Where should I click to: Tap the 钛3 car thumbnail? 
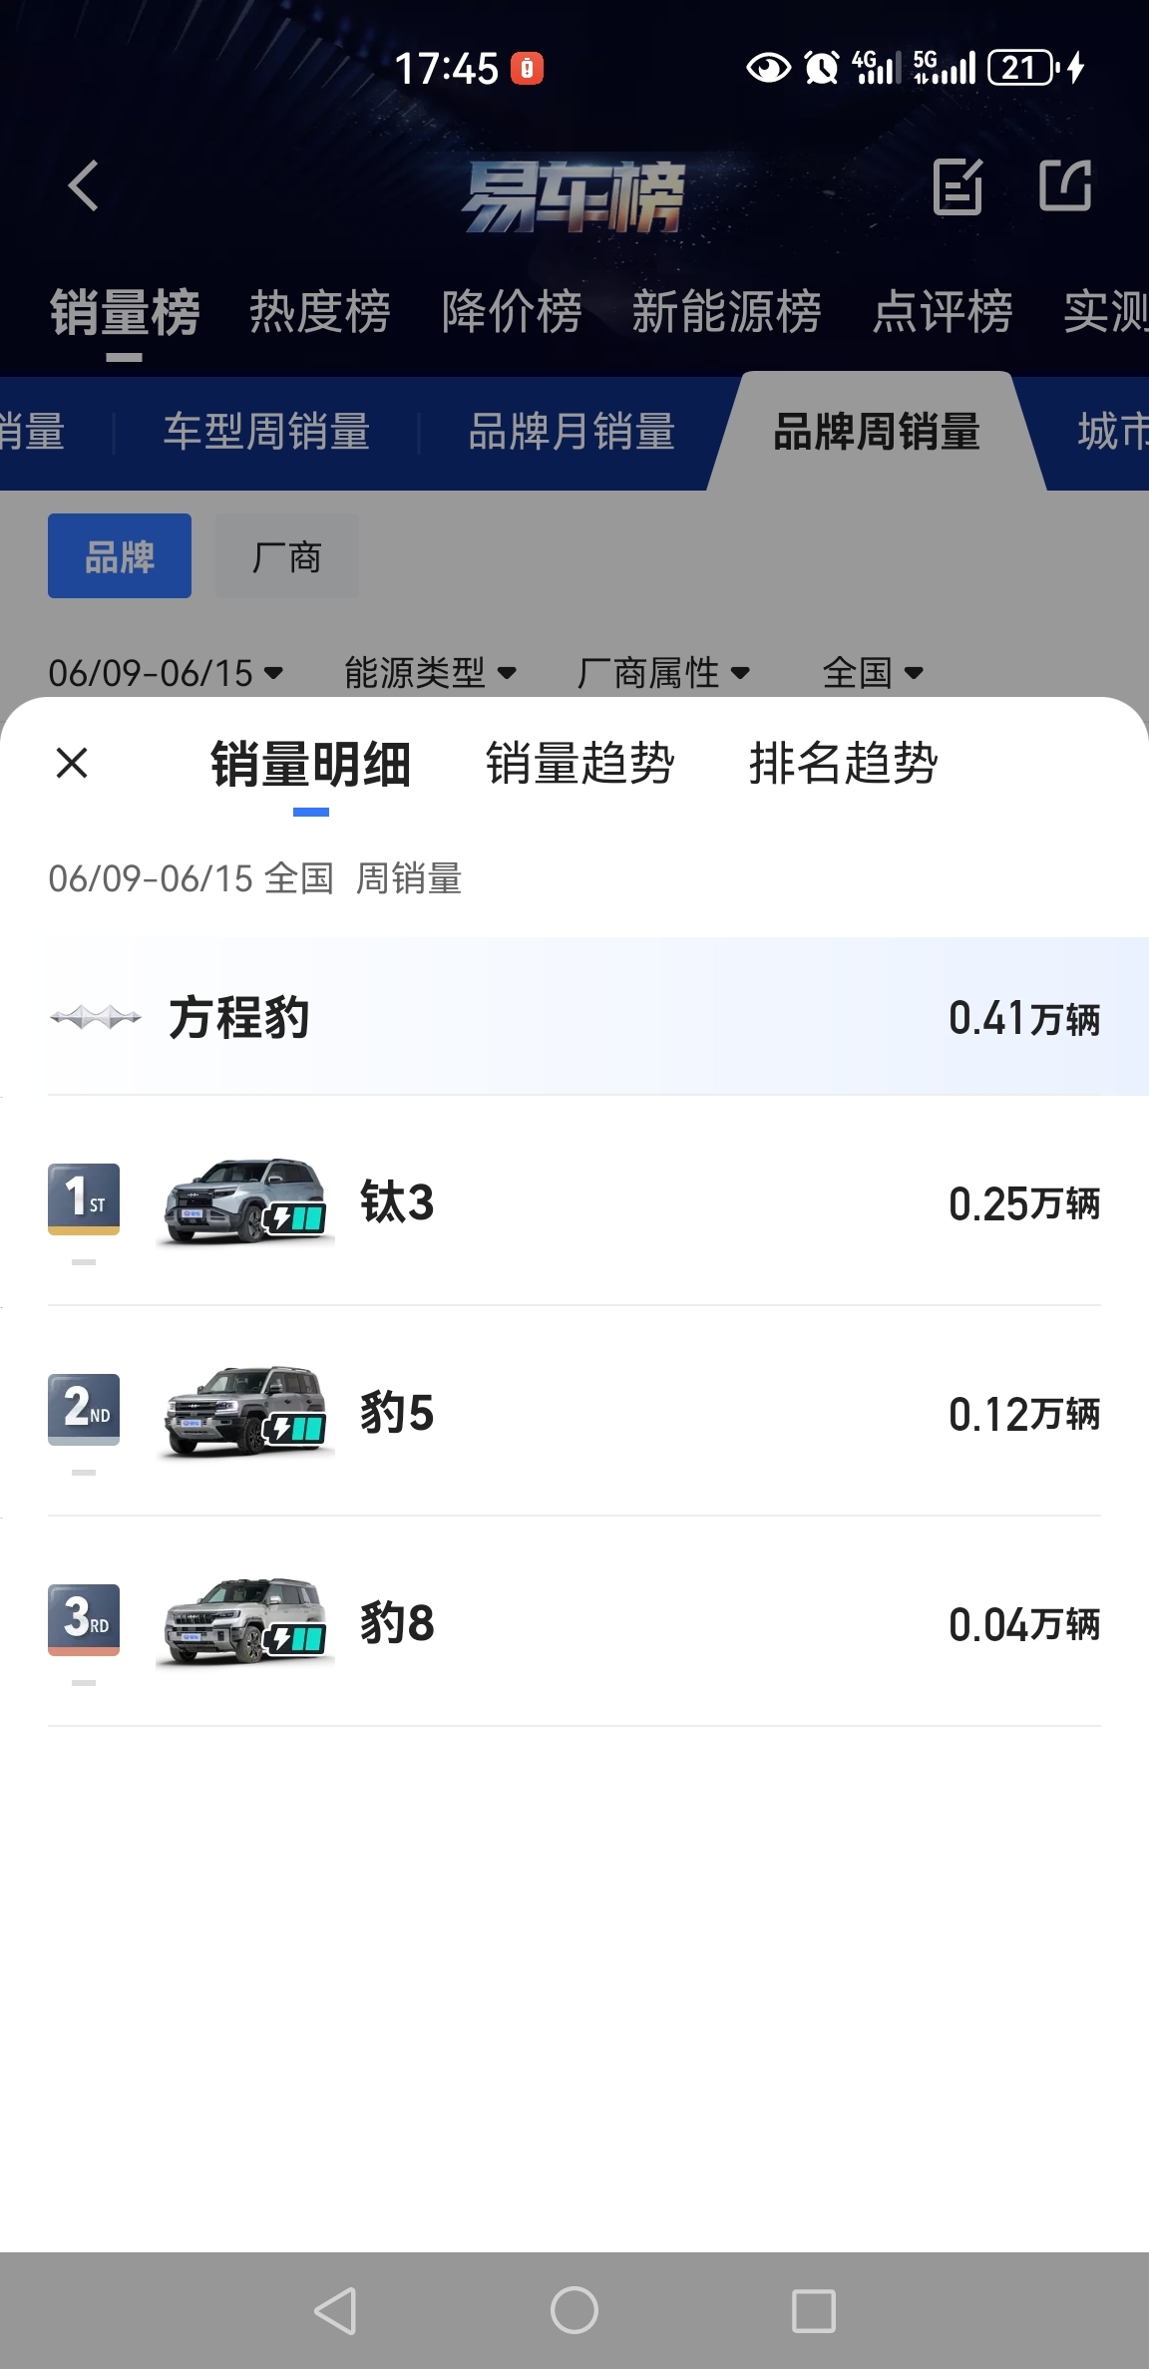(x=245, y=1201)
